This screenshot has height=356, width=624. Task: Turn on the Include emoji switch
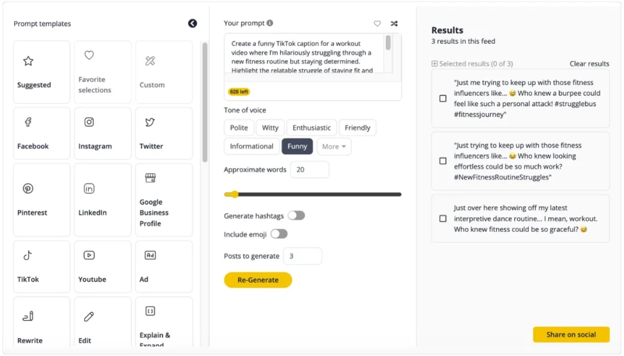(279, 234)
